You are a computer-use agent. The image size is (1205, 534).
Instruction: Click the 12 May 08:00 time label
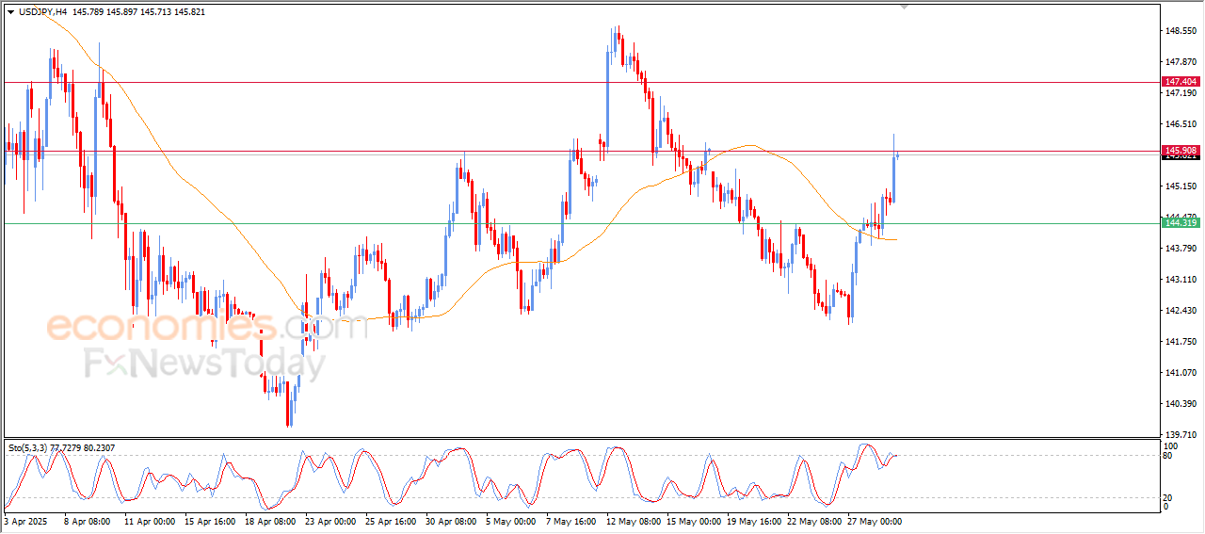pyautogui.click(x=632, y=520)
